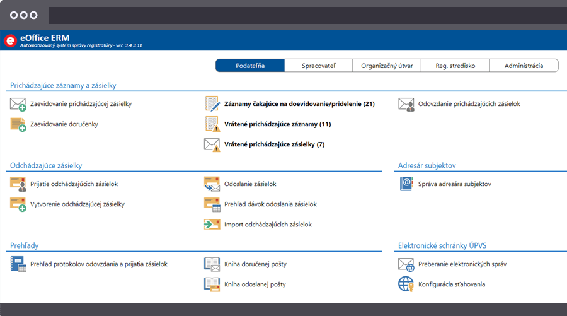Click the warning icon for Vrátené prichádzajúce záznamy
This screenshot has height=316, width=567.
coord(212,124)
